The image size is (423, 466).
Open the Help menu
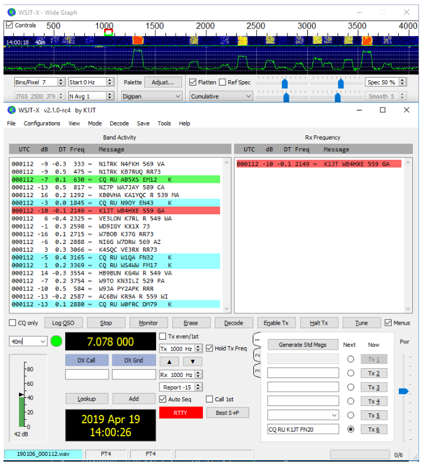pos(185,123)
